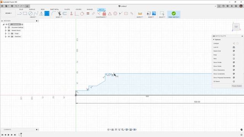The image size is (244, 137).
Task: Select the 2-Point Rectangle tool
Action: 25,14
